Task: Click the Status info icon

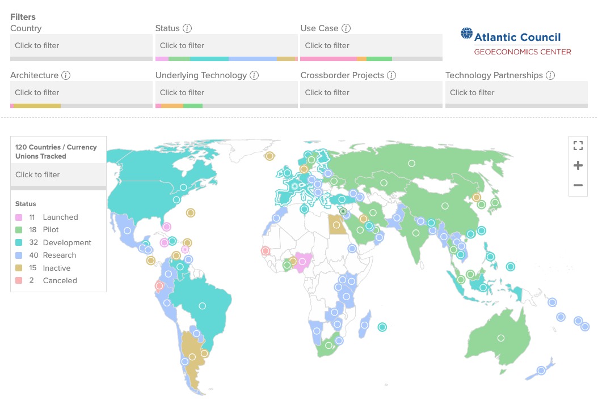Action: (x=187, y=28)
